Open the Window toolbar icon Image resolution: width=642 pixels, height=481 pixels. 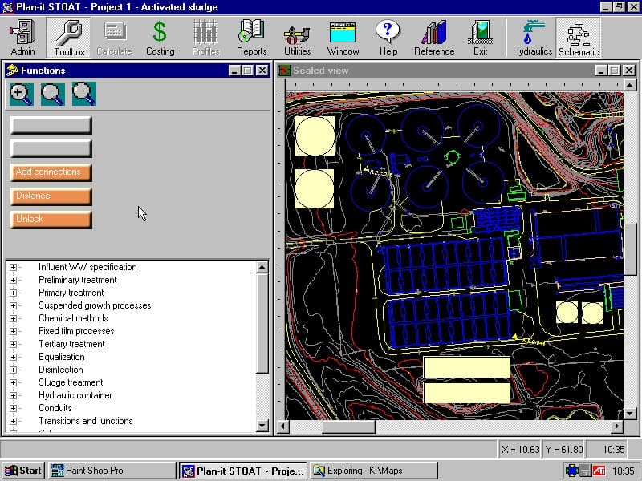[343, 38]
